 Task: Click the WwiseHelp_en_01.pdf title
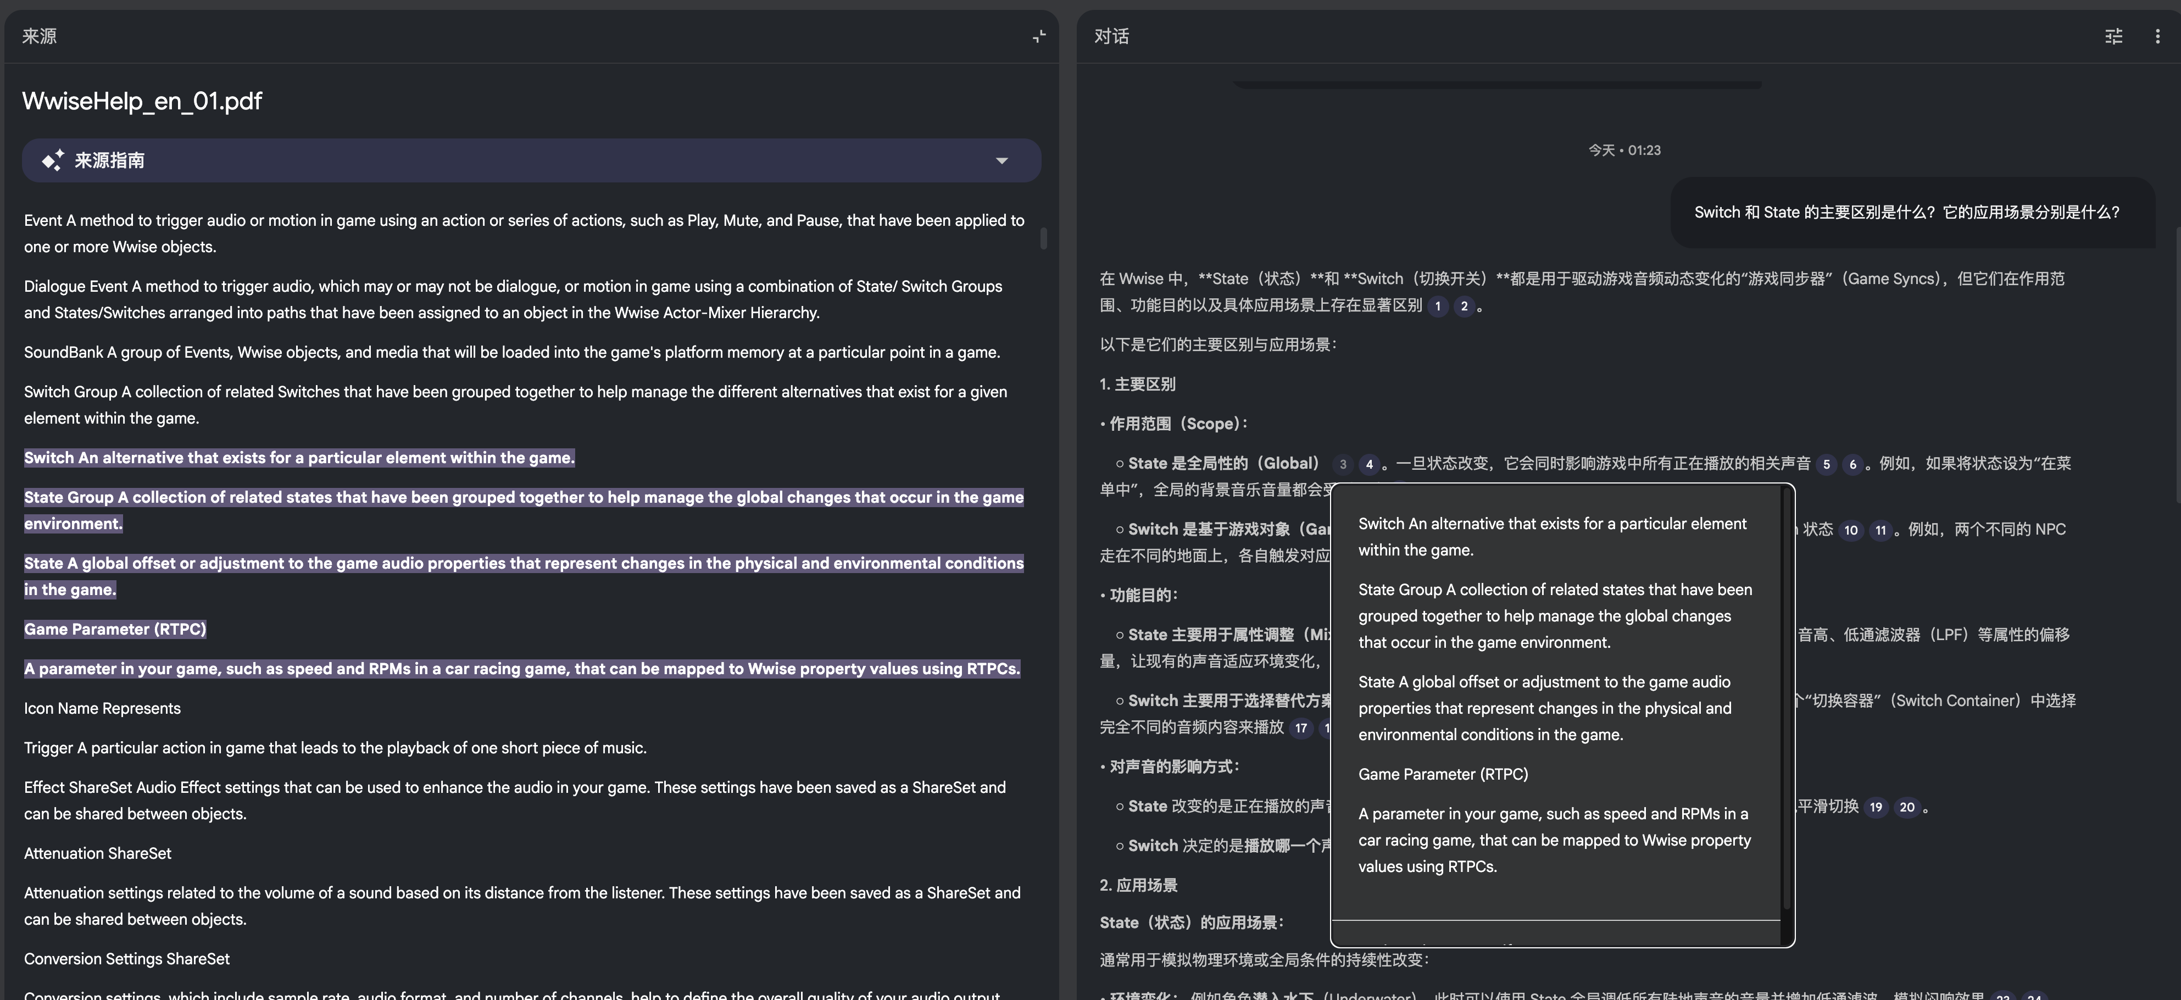point(141,101)
